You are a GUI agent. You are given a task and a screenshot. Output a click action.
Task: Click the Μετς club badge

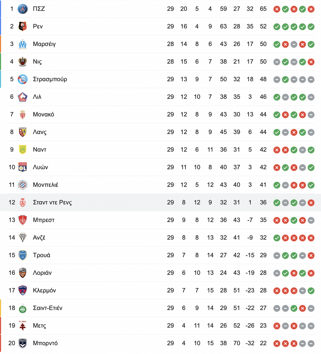point(22,325)
